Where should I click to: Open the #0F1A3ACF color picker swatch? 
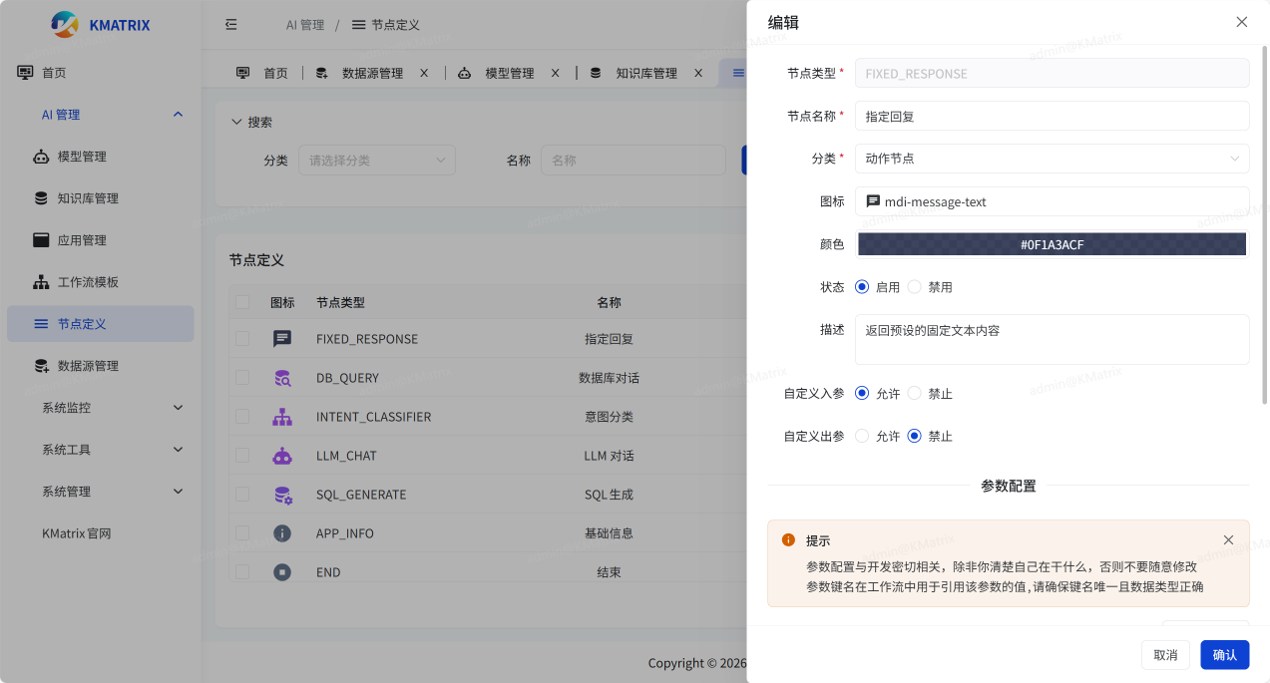click(1052, 244)
